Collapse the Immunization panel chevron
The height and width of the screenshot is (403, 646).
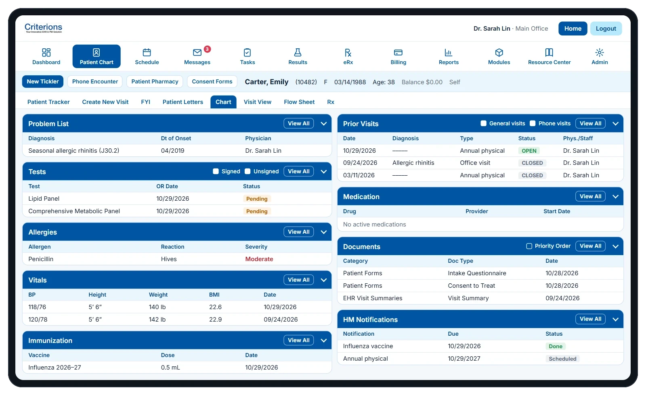(x=324, y=341)
